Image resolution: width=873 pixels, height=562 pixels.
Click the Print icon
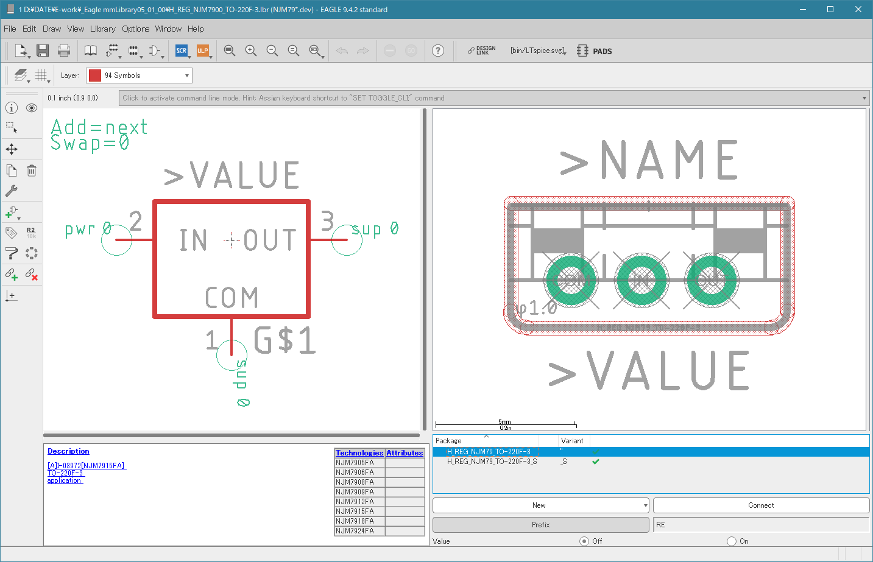click(64, 51)
